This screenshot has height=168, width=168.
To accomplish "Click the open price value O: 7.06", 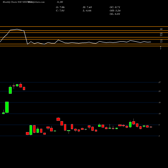I will click(x=60, y=7).
